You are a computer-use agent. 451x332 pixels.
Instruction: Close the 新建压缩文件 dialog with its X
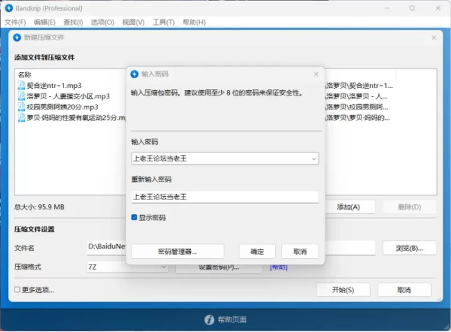(434, 38)
